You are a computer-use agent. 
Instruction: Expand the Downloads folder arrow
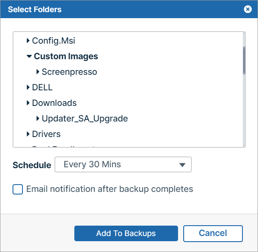[x=28, y=103]
